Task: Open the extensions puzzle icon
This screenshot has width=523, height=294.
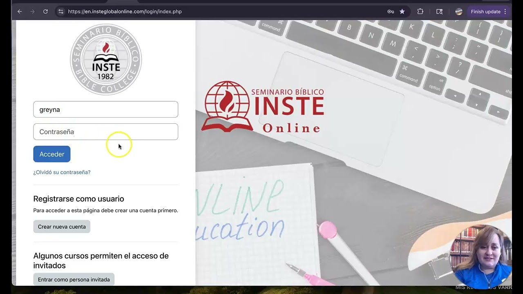Action: [420, 11]
